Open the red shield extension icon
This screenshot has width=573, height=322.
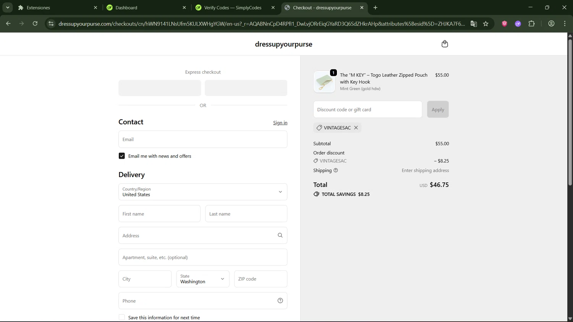505,24
